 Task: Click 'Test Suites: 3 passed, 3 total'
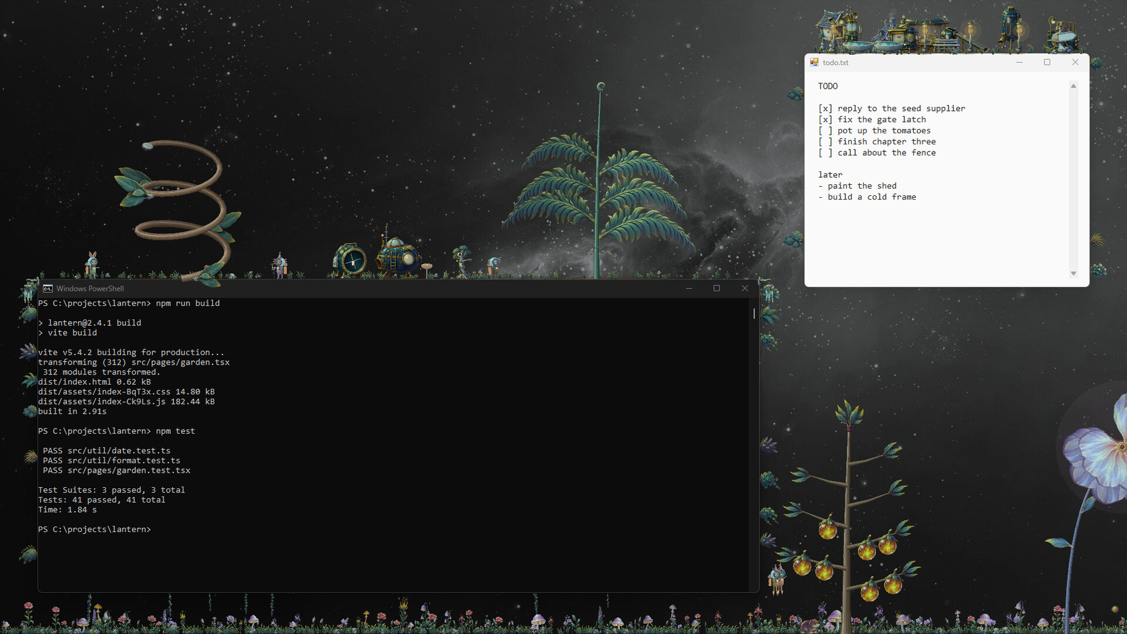[x=112, y=490]
